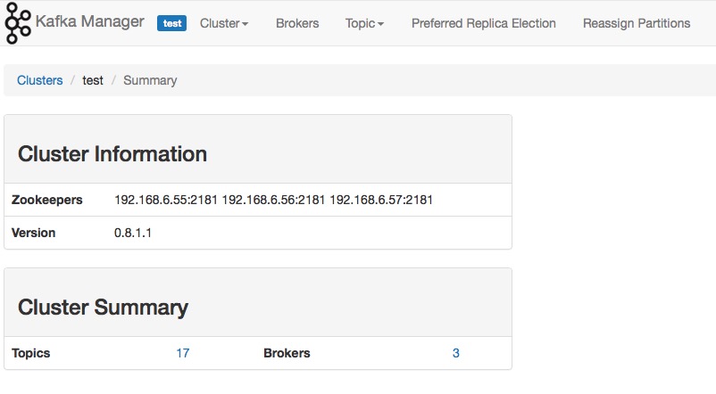Open Preferred Replica Election page
716x394 pixels.
click(484, 23)
